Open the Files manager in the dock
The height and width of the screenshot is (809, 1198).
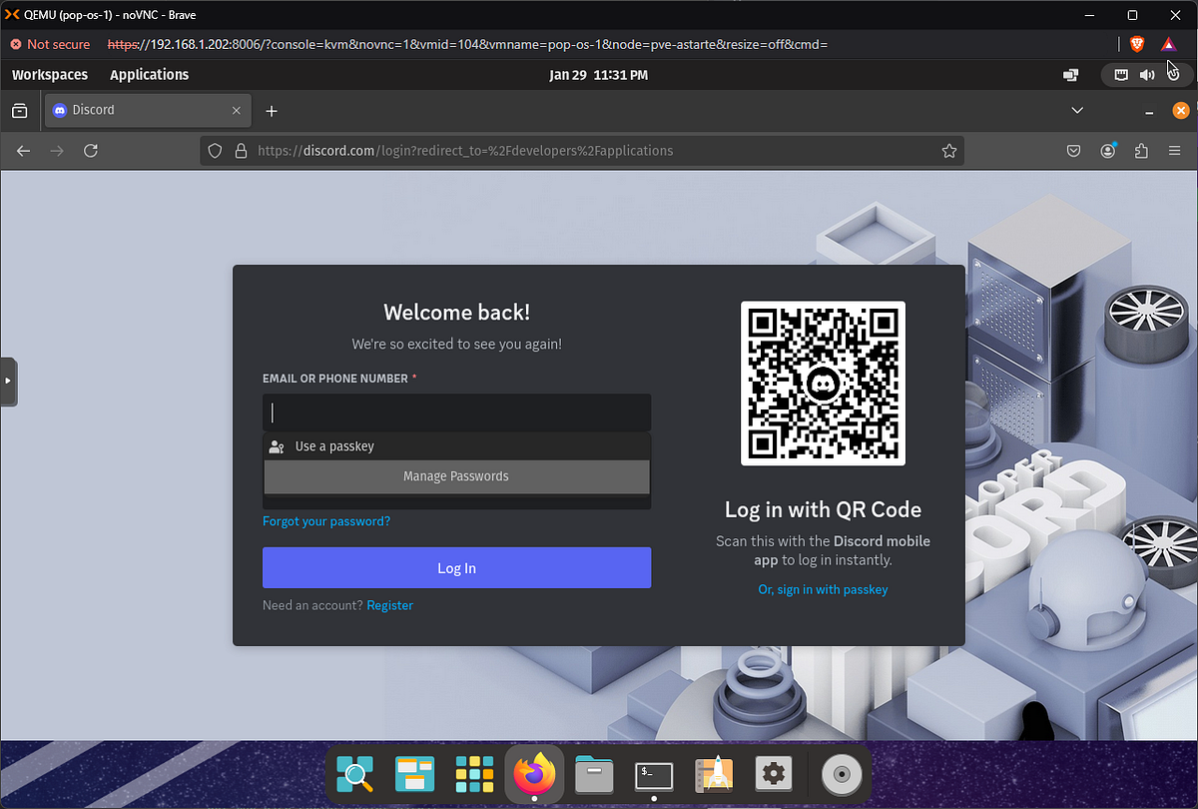594,774
